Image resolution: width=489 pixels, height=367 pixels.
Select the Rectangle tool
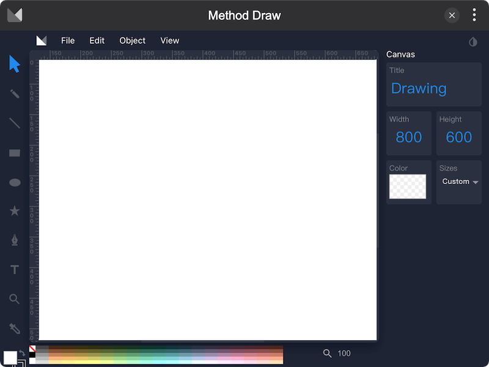click(x=15, y=153)
